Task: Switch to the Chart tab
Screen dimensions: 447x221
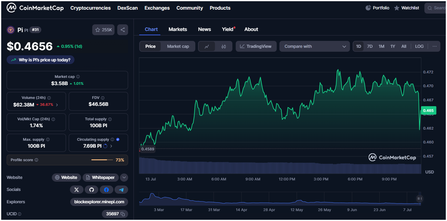Action: pos(151,29)
